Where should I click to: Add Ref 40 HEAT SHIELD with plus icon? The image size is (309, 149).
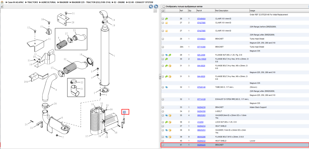[x=163, y=141]
